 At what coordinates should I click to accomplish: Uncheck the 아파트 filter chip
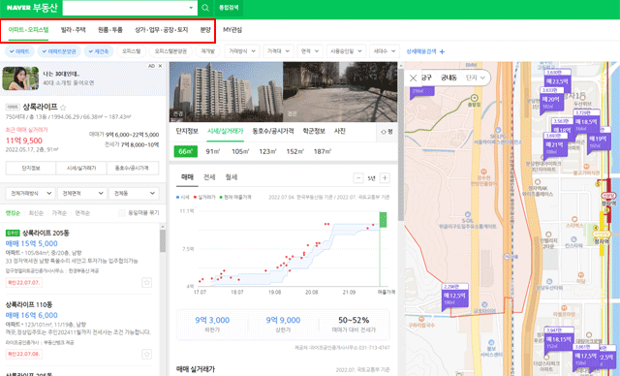19,51
